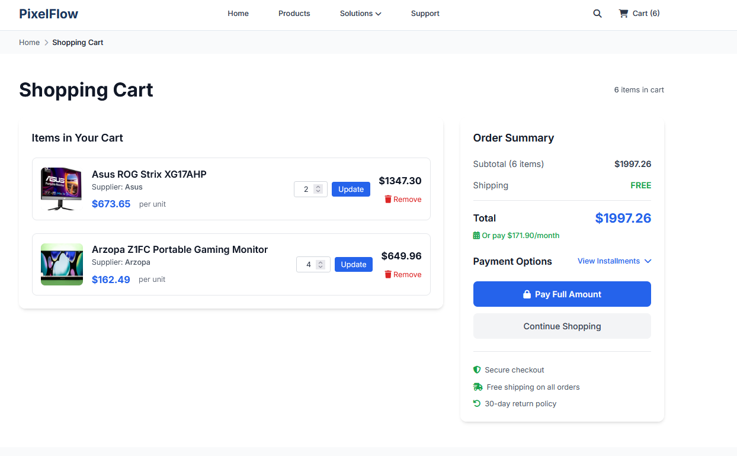This screenshot has width=737, height=456.
Task: Click the Secure checkout shield icon
Action: (x=477, y=370)
